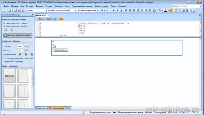The height and width of the screenshot is (115, 204).
Task: Select the <tr> tag in breadcrumb
Action: 55,19
